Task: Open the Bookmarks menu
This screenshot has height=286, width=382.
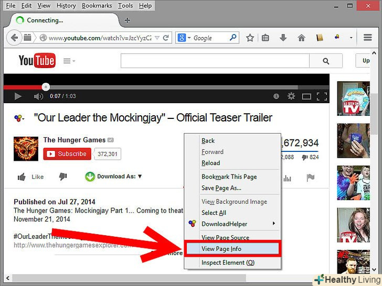Action: point(97,5)
